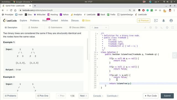Image resolution: width=177 pixels, height=100 pixels.
Task: Switch to the Description tab
Action: (11, 27)
